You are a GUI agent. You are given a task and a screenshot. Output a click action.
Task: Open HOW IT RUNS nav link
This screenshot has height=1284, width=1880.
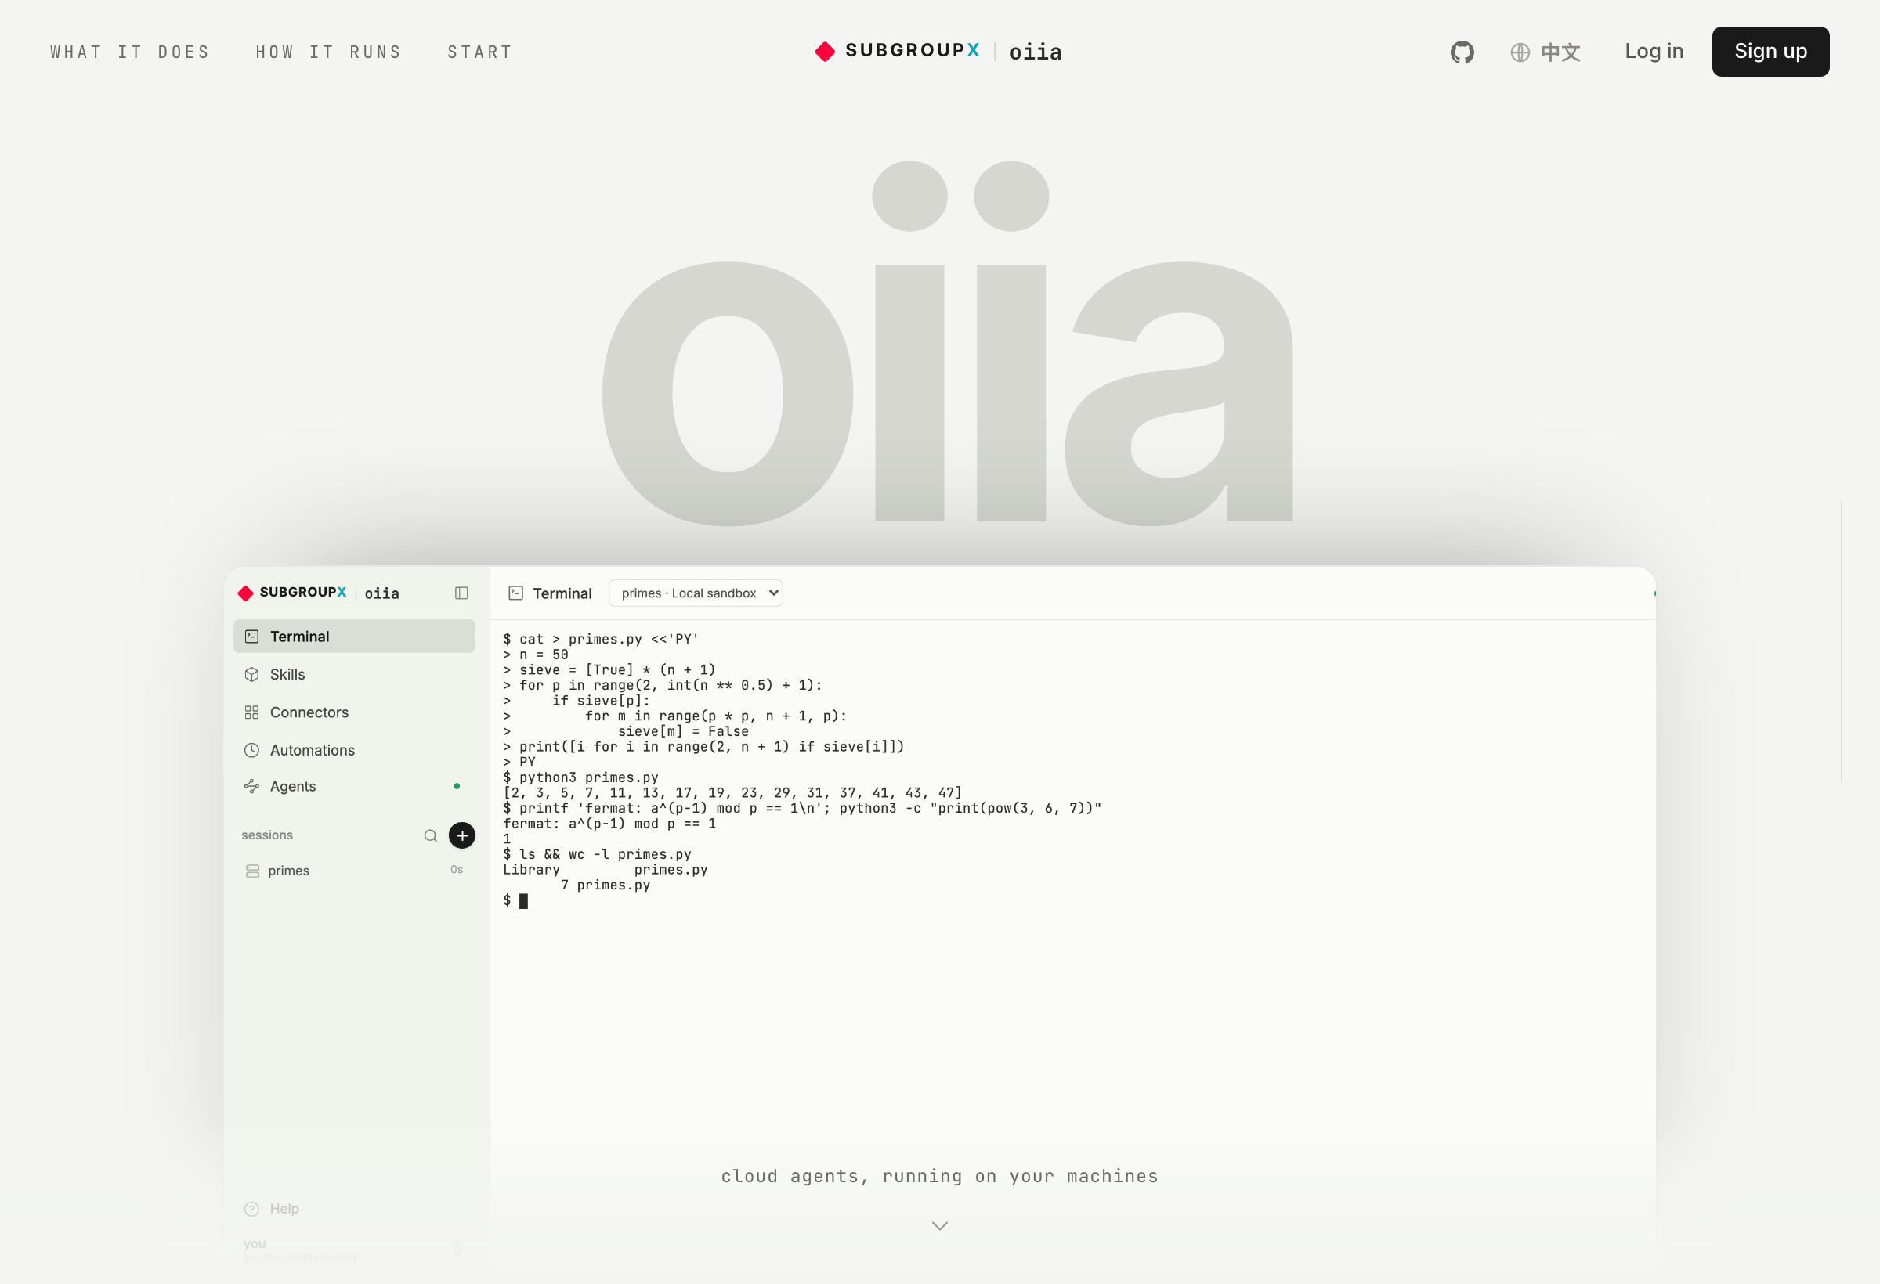pos(328,52)
